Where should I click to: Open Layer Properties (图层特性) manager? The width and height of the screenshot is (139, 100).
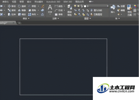tap(69, 10)
